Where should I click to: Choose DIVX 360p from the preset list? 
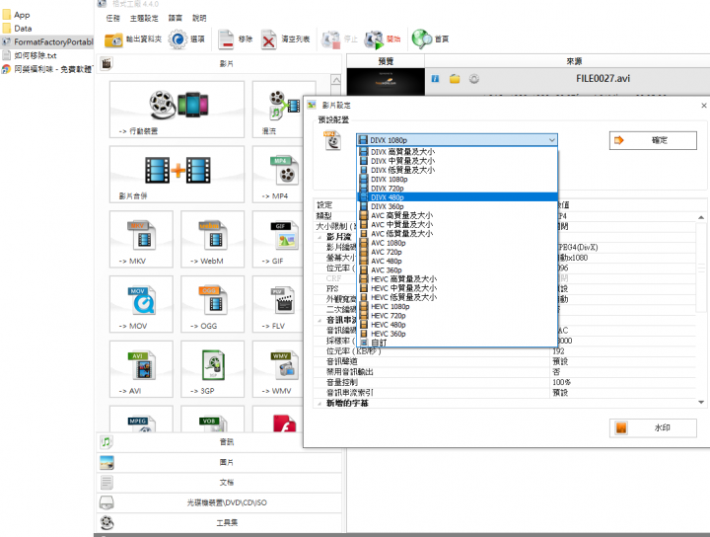point(457,206)
